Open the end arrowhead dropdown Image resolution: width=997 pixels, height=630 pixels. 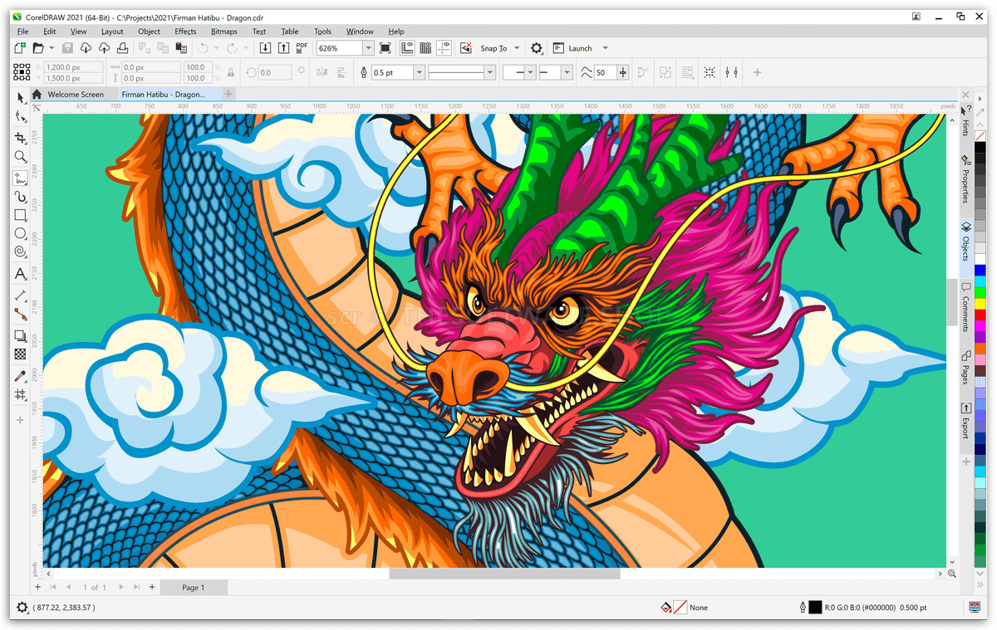point(567,73)
